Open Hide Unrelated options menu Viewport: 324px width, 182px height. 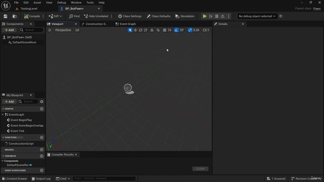click(111, 16)
